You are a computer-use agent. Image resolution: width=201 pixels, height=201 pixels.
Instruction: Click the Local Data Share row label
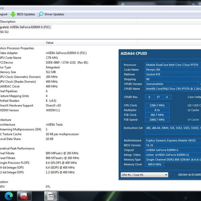tap(10, 139)
